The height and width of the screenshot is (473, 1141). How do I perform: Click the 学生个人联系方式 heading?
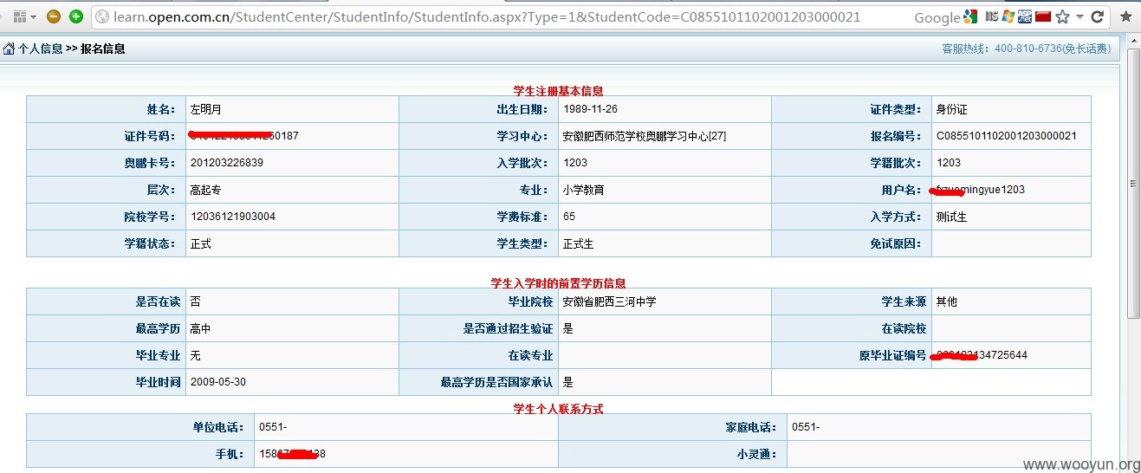558,408
